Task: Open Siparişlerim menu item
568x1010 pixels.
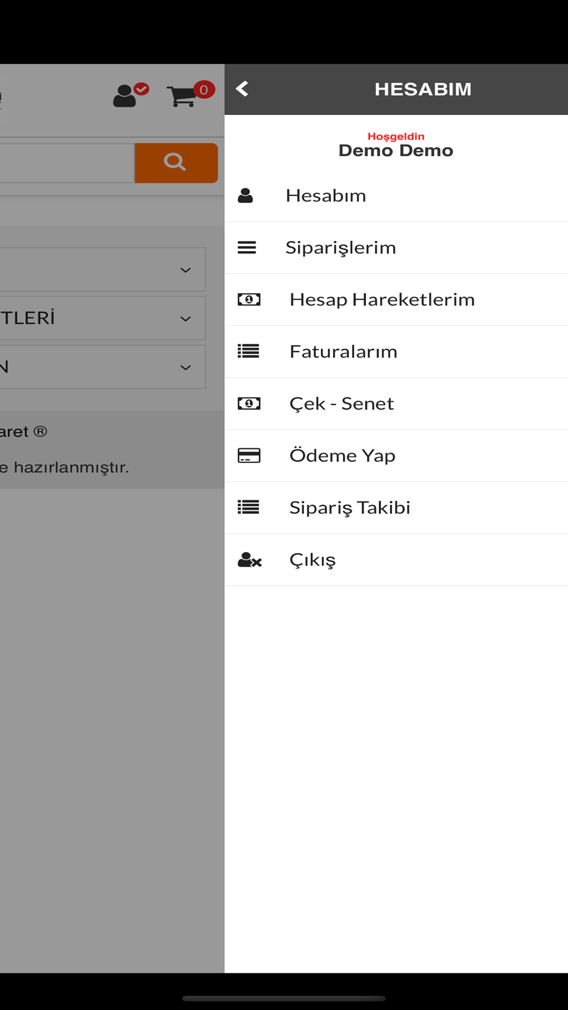Action: point(341,248)
